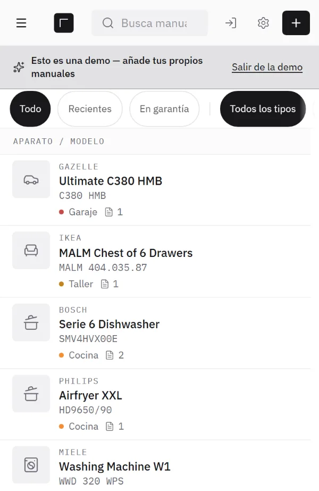Image resolution: width=319 pixels, height=491 pixels.
Task: Click the pot icon for Philips Airfryer
Action: 31,394
